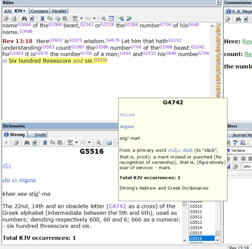Select G5512 in the topic list

[x=196, y=217]
